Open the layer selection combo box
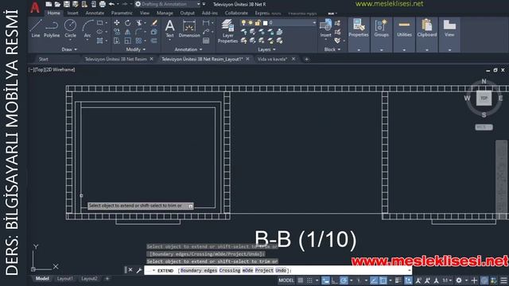 [278, 23]
